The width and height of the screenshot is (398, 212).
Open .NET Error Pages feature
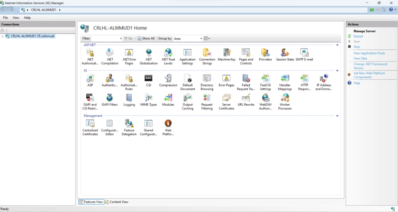coord(129,57)
